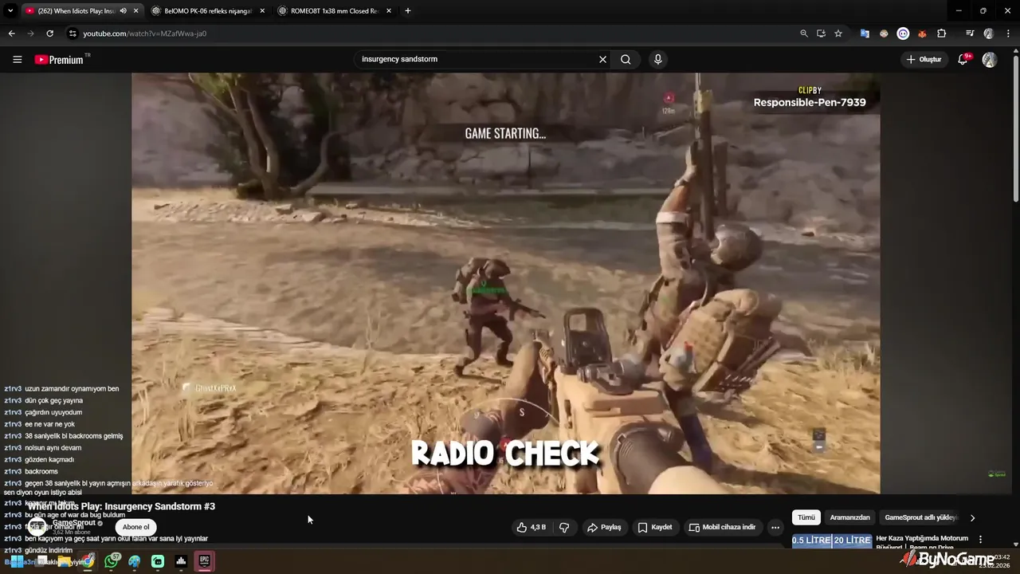Select the Tümü filter chip
1020x574 pixels.
pyautogui.click(x=806, y=517)
